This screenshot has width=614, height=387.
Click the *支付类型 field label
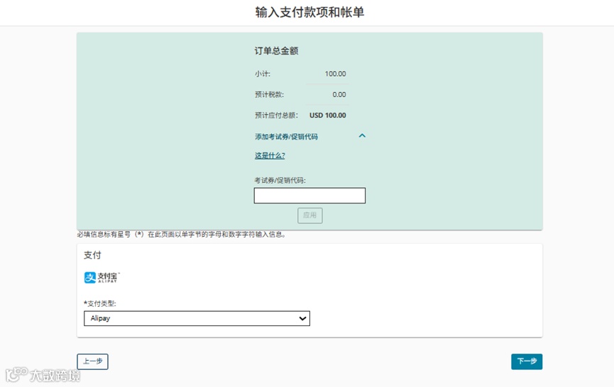100,303
